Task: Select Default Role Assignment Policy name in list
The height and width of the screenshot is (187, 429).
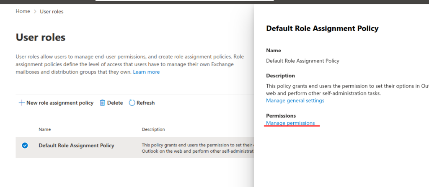Action: [76, 146]
